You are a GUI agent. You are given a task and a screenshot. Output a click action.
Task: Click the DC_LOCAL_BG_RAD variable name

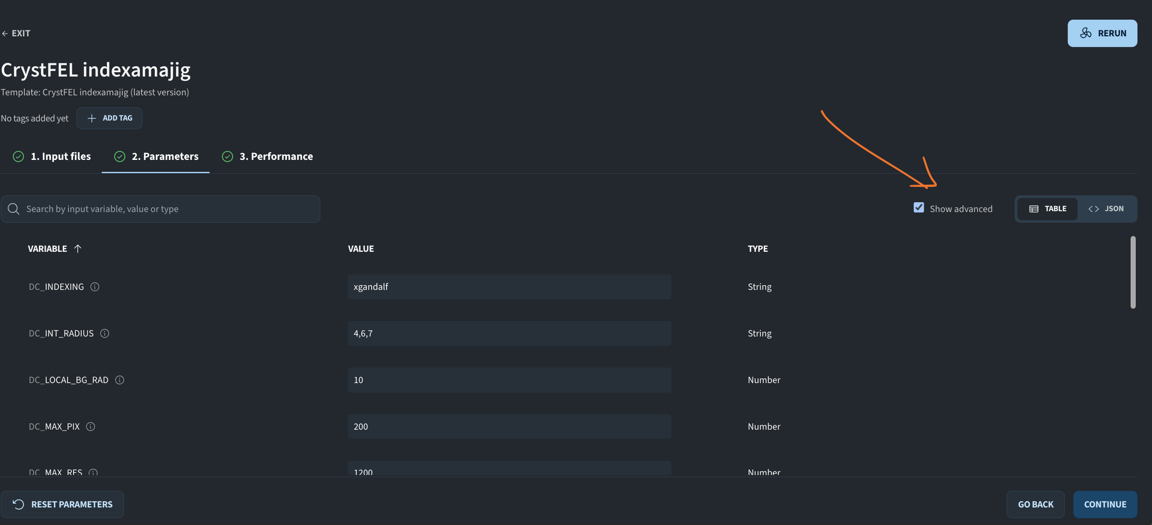point(68,380)
